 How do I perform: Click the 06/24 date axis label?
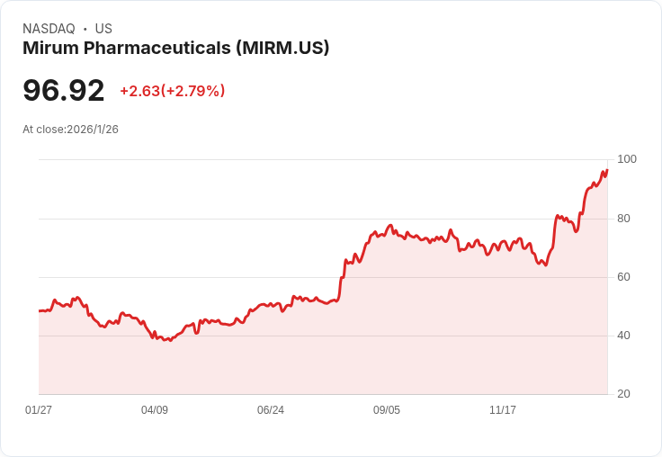tap(271, 409)
